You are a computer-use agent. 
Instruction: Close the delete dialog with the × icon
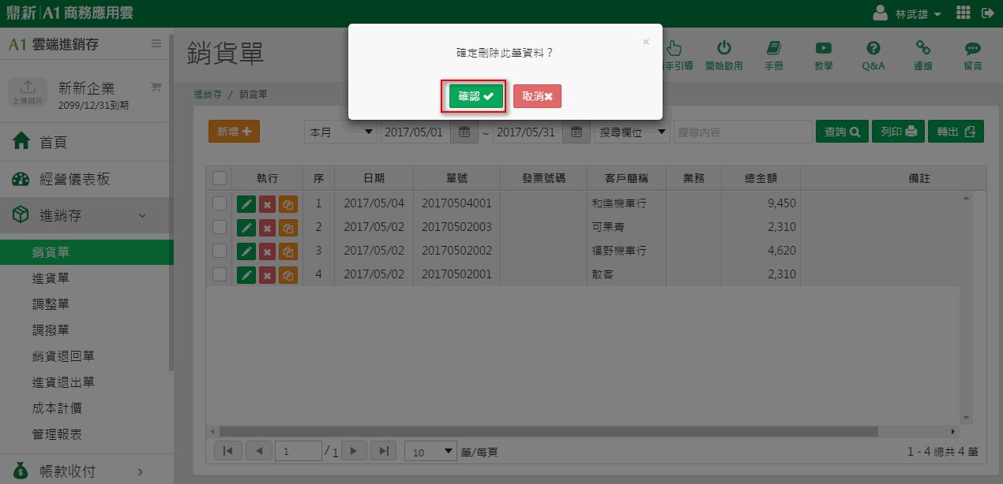(x=645, y=42)
